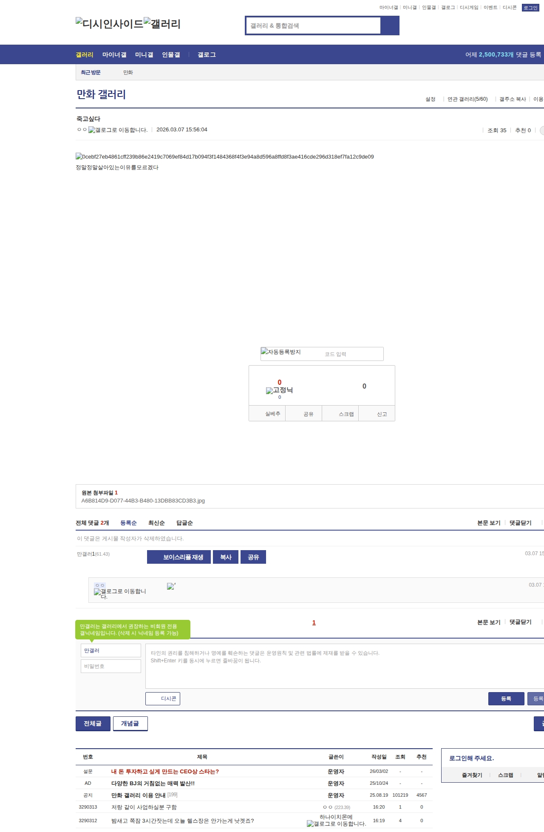The width and height of the screenshot is (544, 832).
Task: Click comment page number 1
Action: [x=314, y=622]
